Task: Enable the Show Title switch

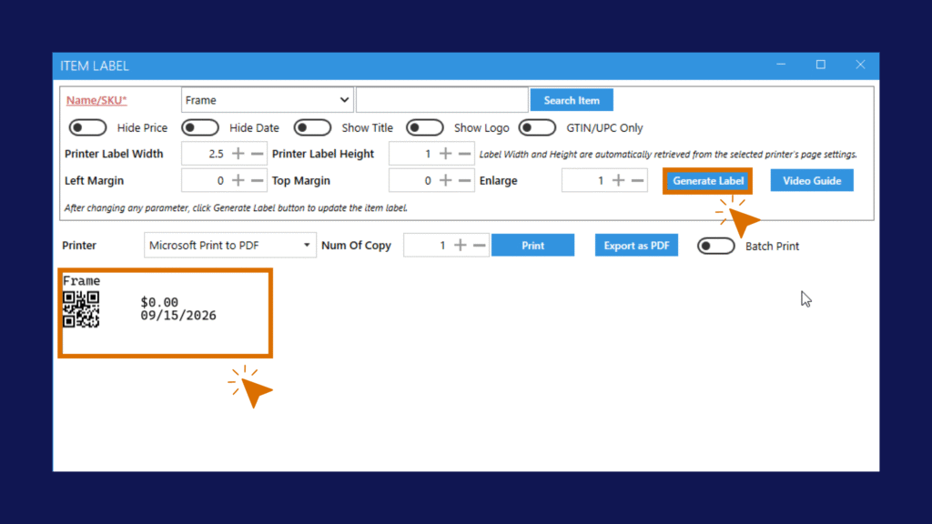Action: click(312, 127)
